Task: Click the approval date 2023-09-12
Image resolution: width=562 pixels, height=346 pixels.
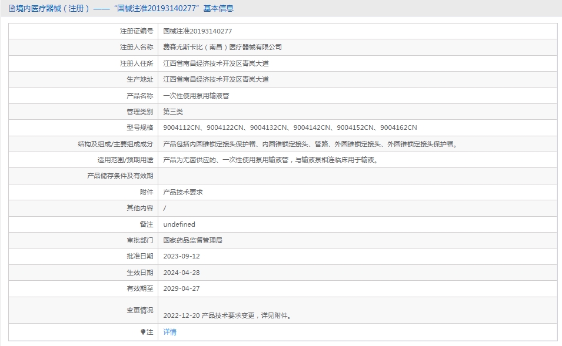Action: coord(181,256)
